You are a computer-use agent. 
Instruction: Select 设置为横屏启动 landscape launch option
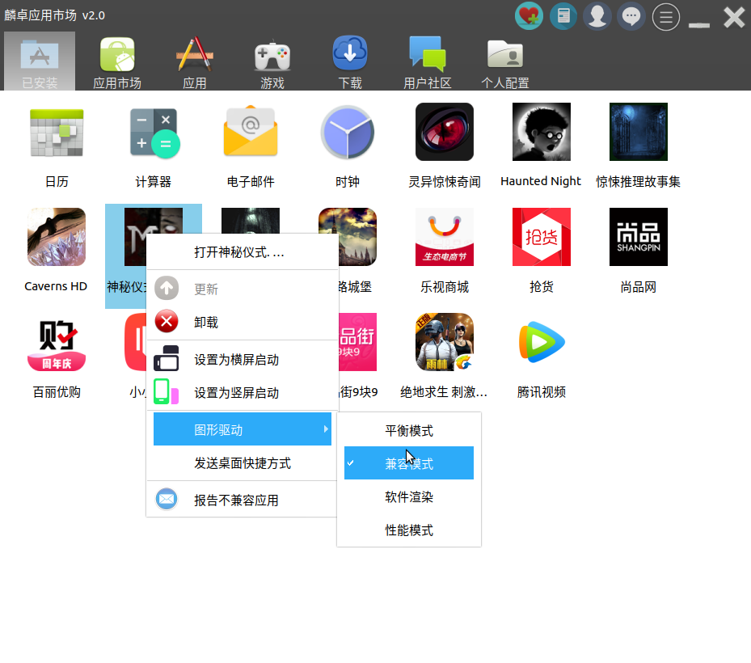(x=242, y=359)
